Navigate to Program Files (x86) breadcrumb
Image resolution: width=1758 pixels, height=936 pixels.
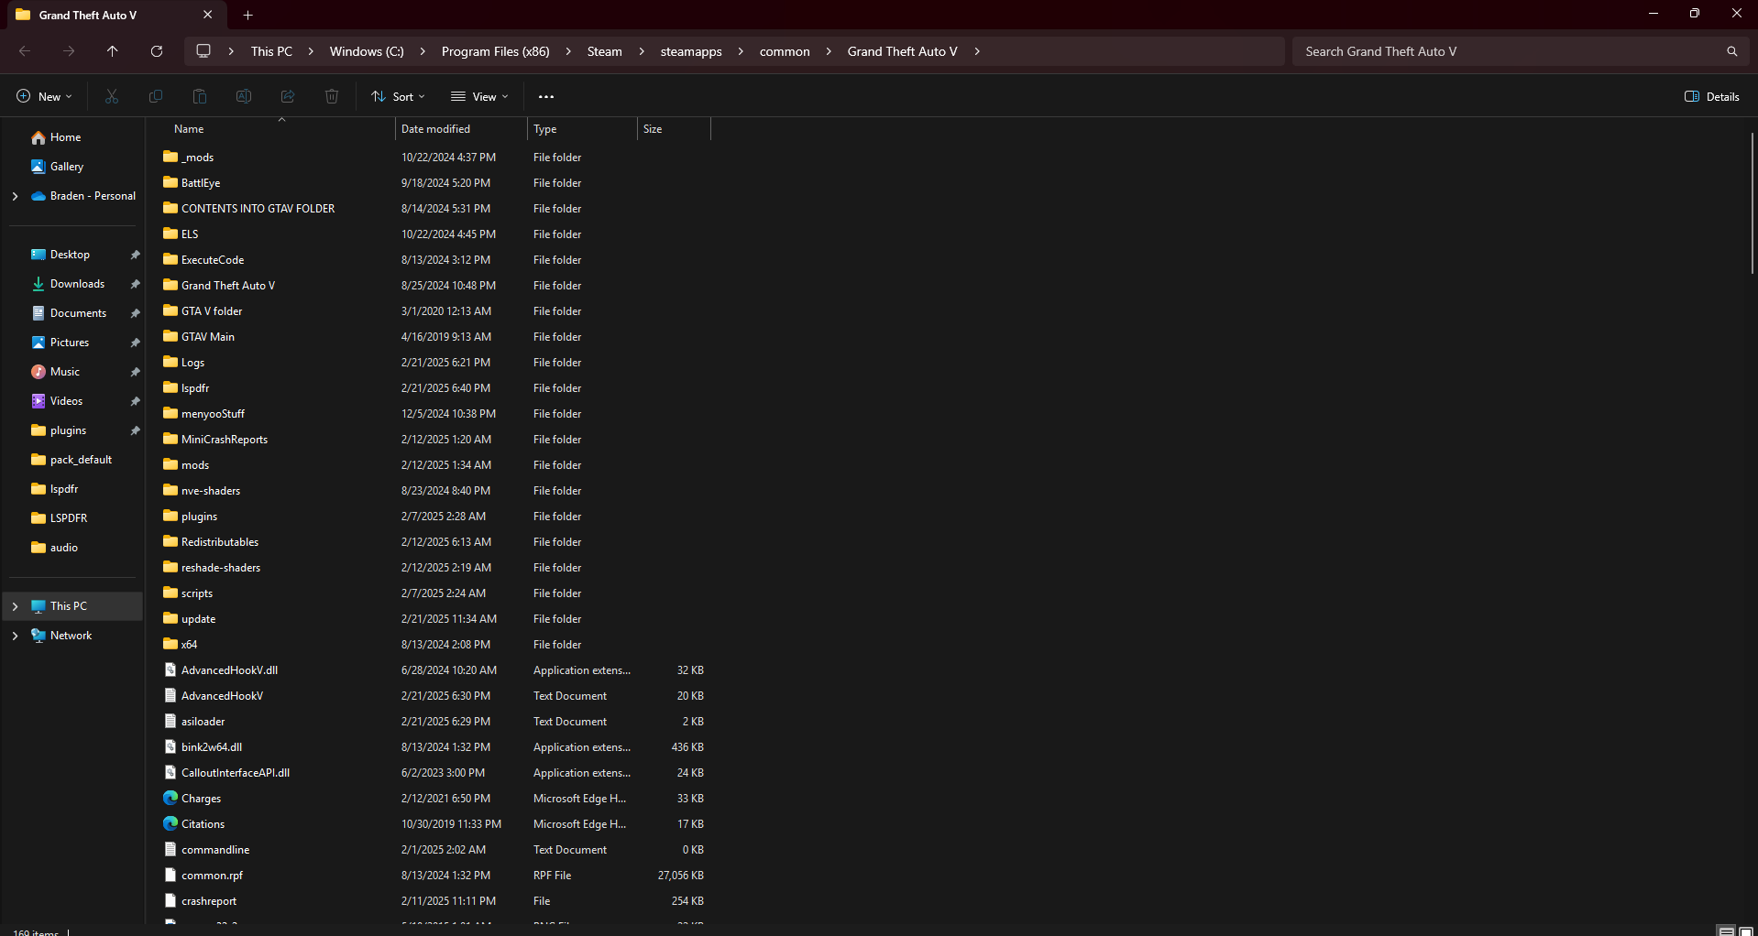coord(496,51)
